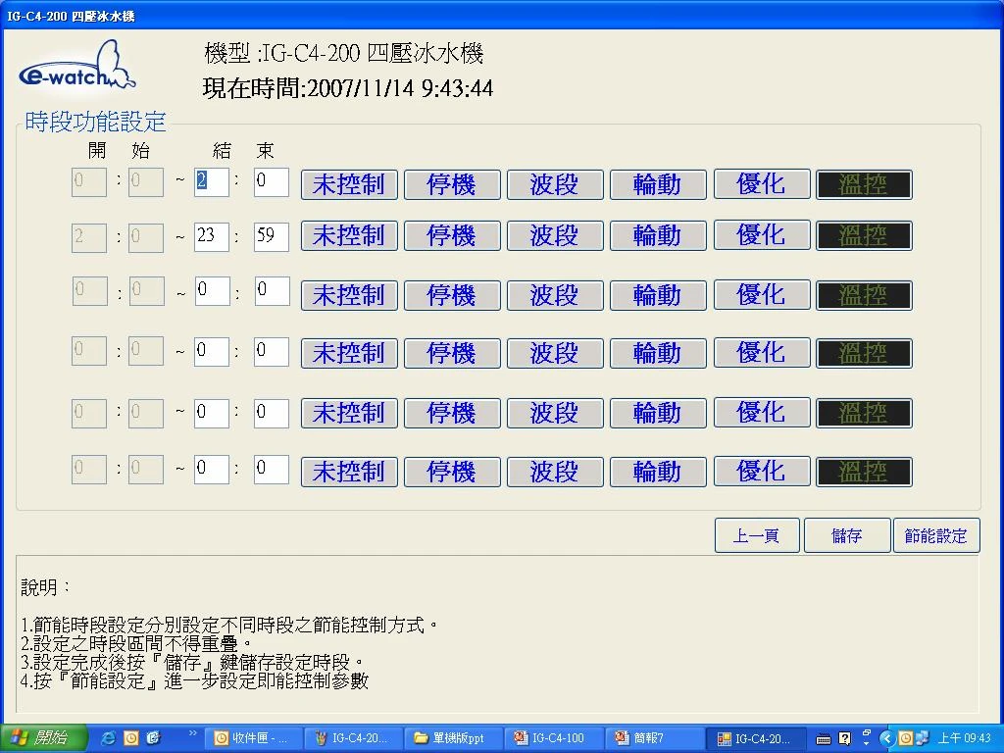Image resolution: width=1004 pixels, height=753 pixels.
Task: Select 停機 mode for second time period
Action: click(452, 236)
